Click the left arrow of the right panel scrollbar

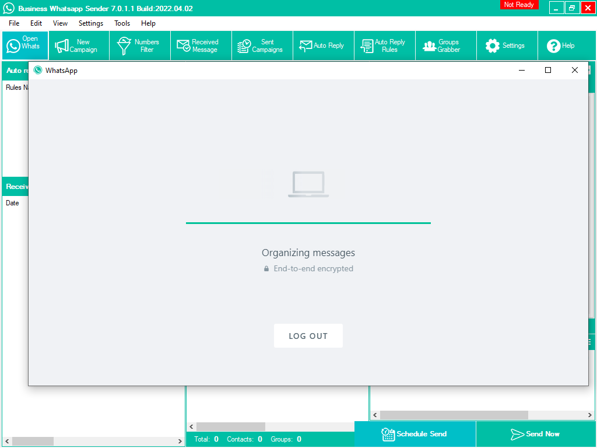click(375, 415)
